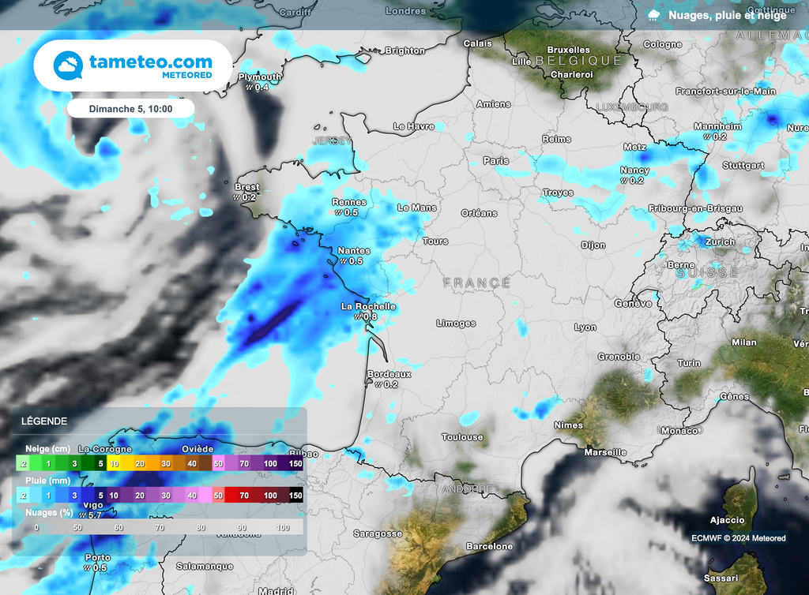Screen dimensions: 809x595
Task: Click the Paris label on the map
Action: coord(495,159)
